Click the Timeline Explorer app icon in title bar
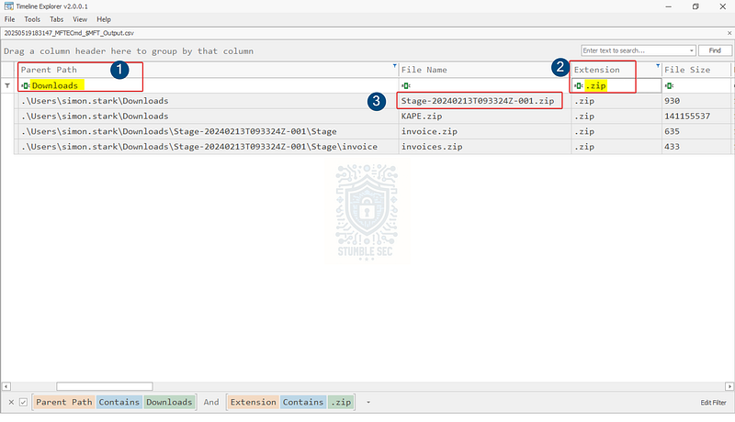The width and height of the screenshot is (735, 422). tap(9, 6)
